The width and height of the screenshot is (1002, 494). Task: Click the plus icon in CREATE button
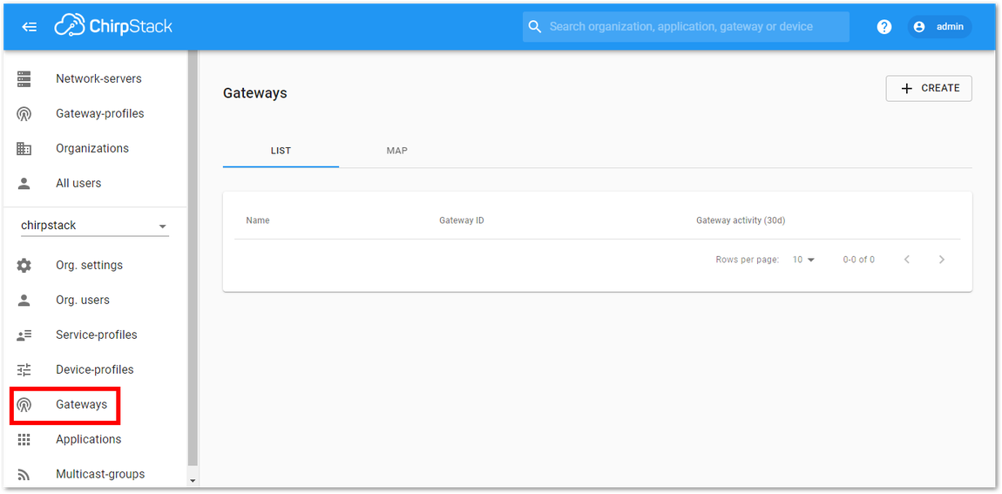[x=907, y=89]
